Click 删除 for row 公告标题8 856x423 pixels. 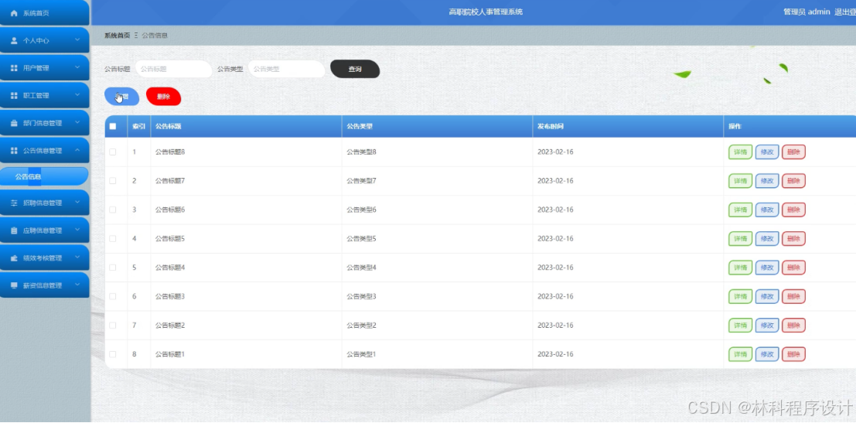(x=794, y=152)
